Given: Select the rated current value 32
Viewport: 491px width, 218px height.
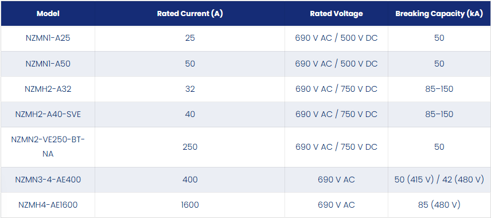Looking at the screenshot, I should click(190, 89).
